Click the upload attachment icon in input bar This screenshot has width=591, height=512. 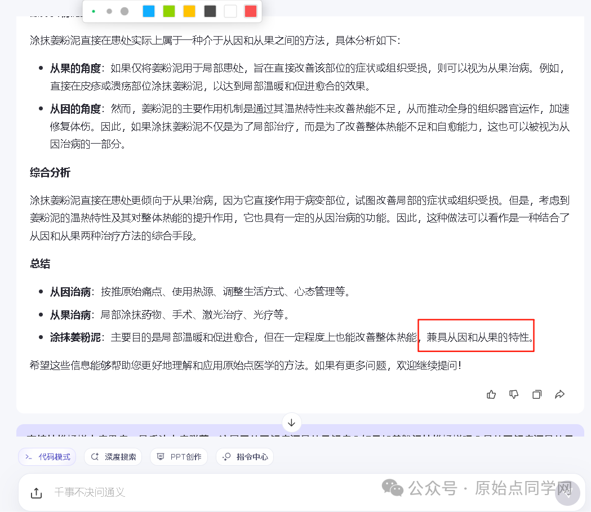(x=37, y=493)
